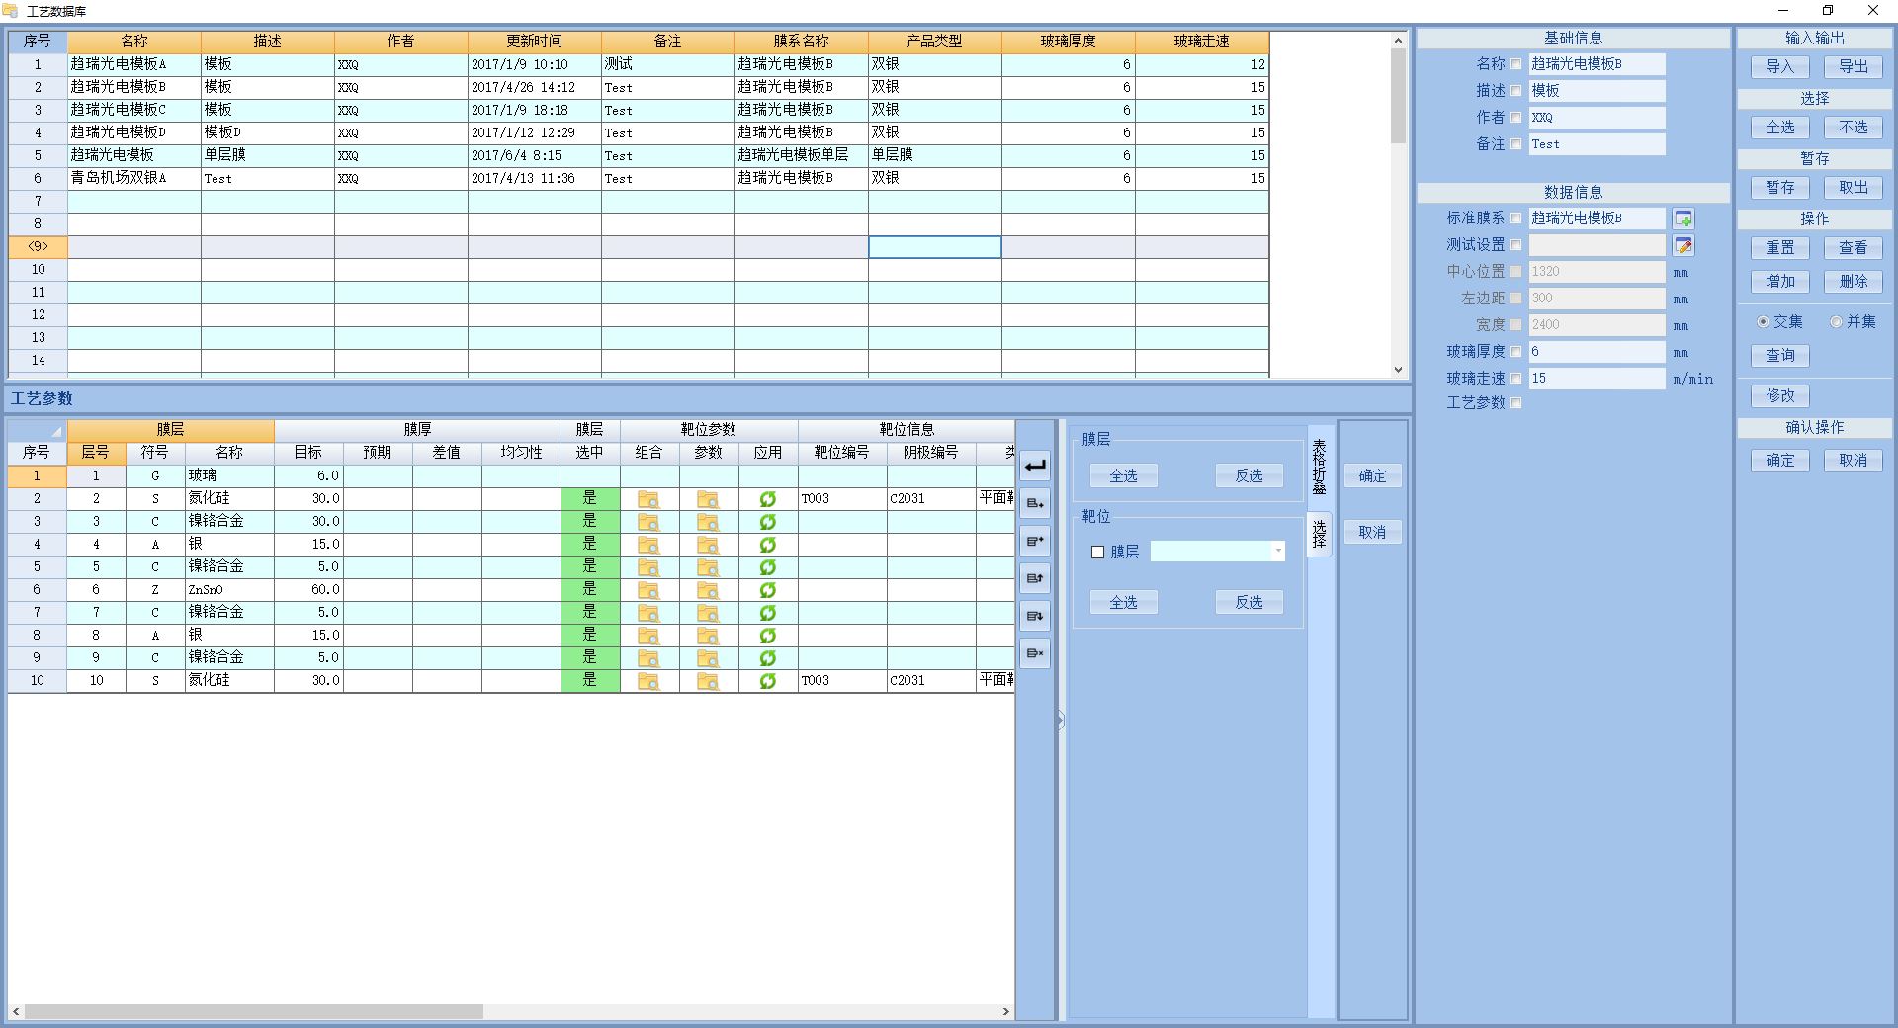1898x1028 pixels.
Task: Click the 导入 button
Action: click(1779, 67)
